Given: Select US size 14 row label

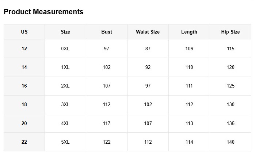Looking at the screenshot, I should [24, 67].
